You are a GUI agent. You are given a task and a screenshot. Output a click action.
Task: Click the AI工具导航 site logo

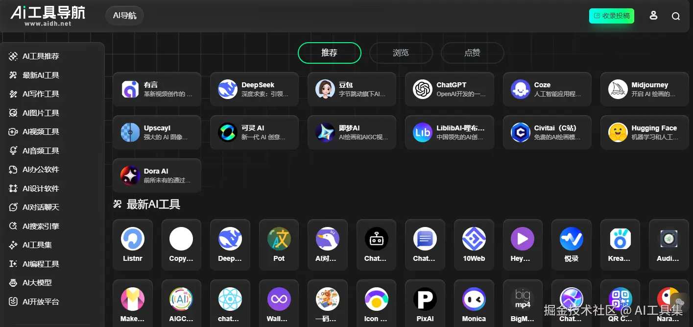pos(48,15)
